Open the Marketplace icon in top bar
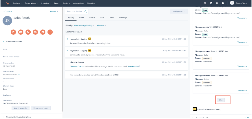This screenshot has height=119, width=252. 211,3
